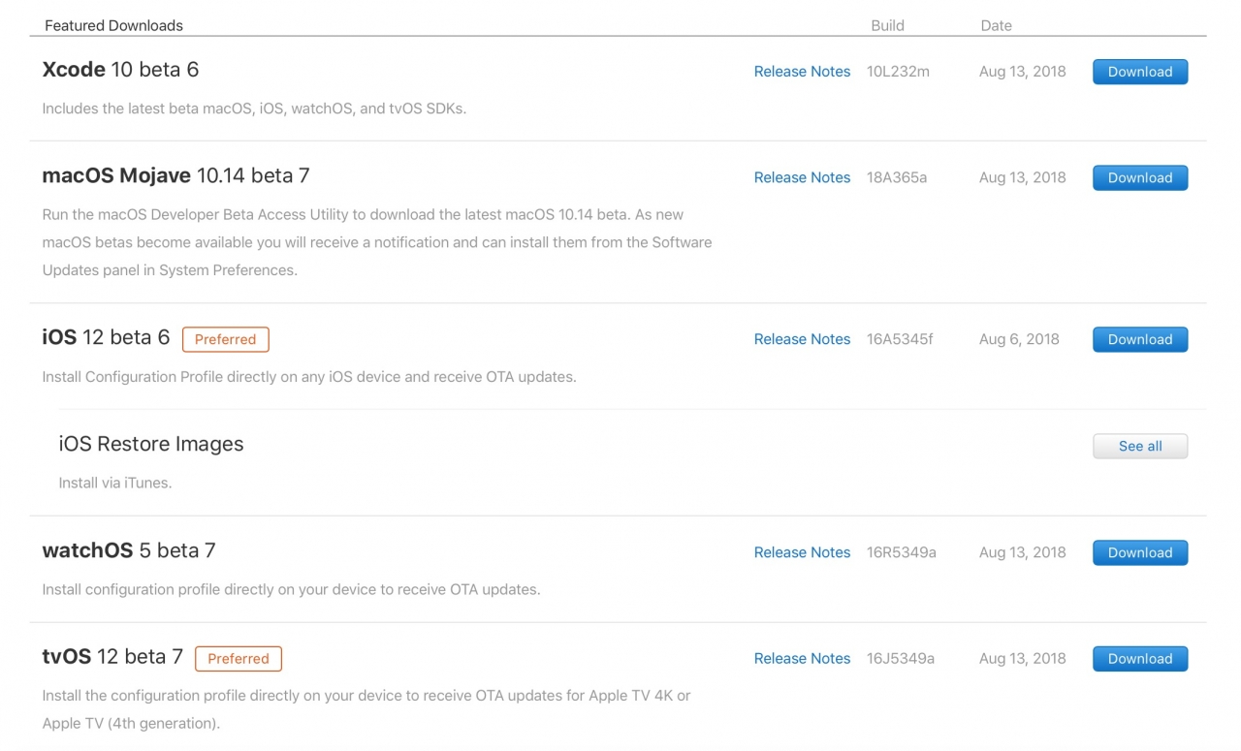Screen dimensions: 1241x751
Task: Download macOS Mojave 10.14 beta 7
Action: tap(1139, 177)
